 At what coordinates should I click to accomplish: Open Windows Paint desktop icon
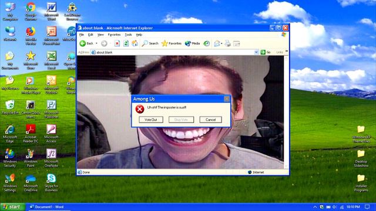31,158
